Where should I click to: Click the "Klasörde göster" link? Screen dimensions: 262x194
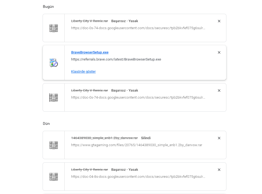pos(83,72)
